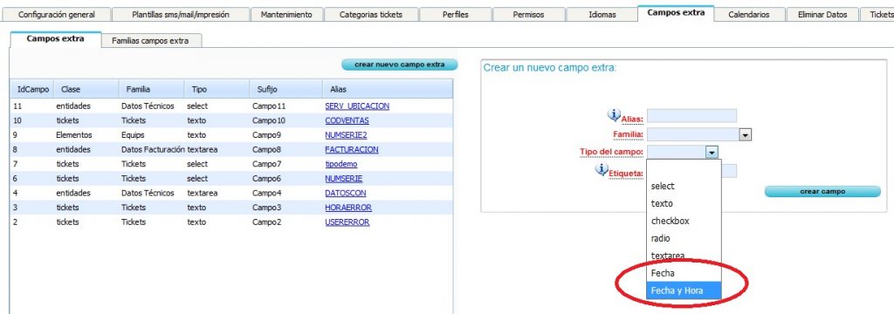Select the 'Elementos' clase cell

click(x=74, y=135)
